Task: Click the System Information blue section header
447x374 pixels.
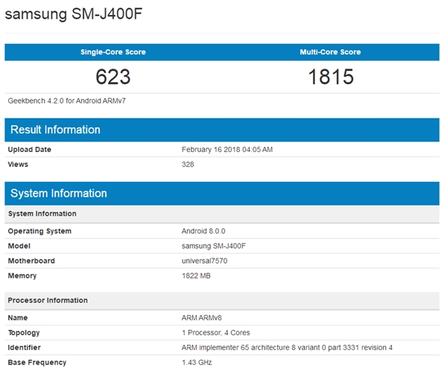Action: [59, 194]
